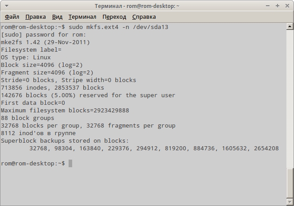Click '88 block groups' line
Screen dimensions: 294x206
point(28,118)
